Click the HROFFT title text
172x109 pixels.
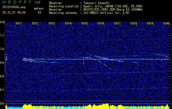click(x=17, y=2)
